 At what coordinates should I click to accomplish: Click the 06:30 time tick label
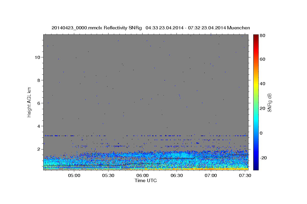pyautogui.click(x=177, y=176)
